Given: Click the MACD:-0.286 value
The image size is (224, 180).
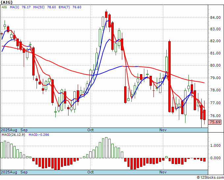Looking at the screenshot, I should (x=39, y=135).
